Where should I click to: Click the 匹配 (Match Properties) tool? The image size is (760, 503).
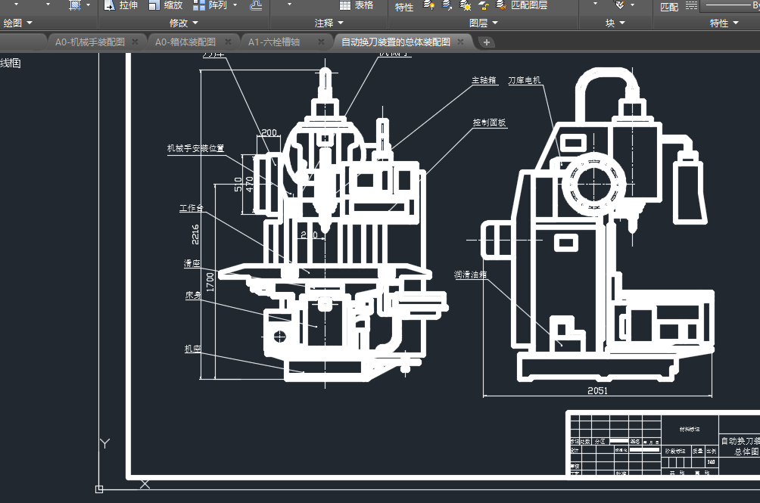[x=669, y=7]
